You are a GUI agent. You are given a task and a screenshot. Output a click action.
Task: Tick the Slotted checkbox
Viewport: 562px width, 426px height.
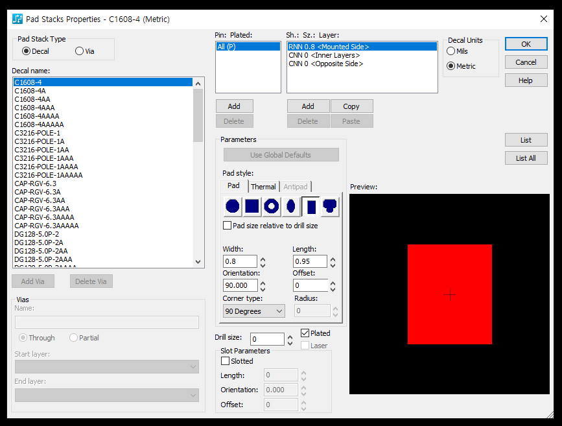click(226, 361)
